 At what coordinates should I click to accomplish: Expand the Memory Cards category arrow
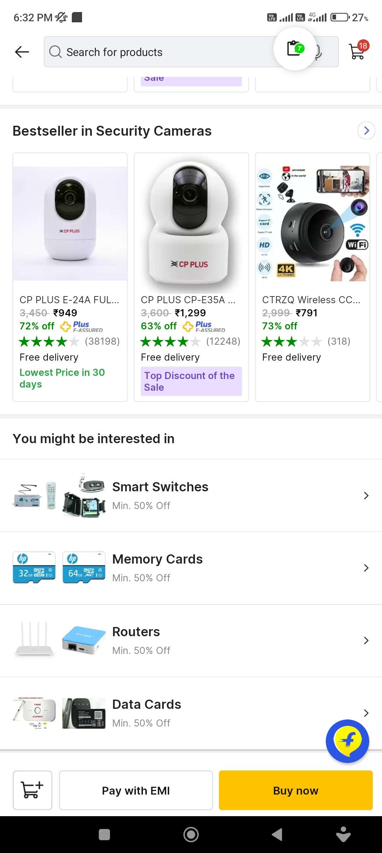(x=366, y=568)
